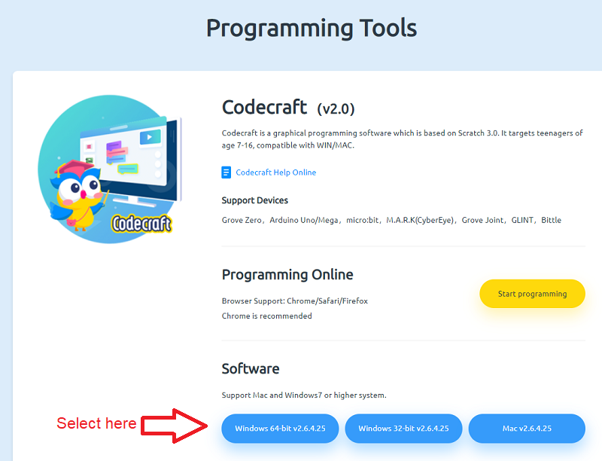
Task: Click 'Browser Support: Chrome/Safari/Firefox' text
Action: [294, 301]
